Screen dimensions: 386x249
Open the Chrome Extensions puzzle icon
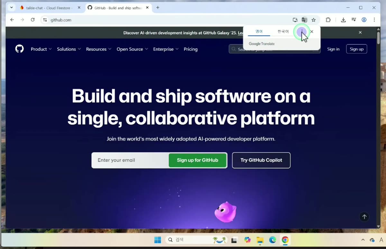(328, 20)
